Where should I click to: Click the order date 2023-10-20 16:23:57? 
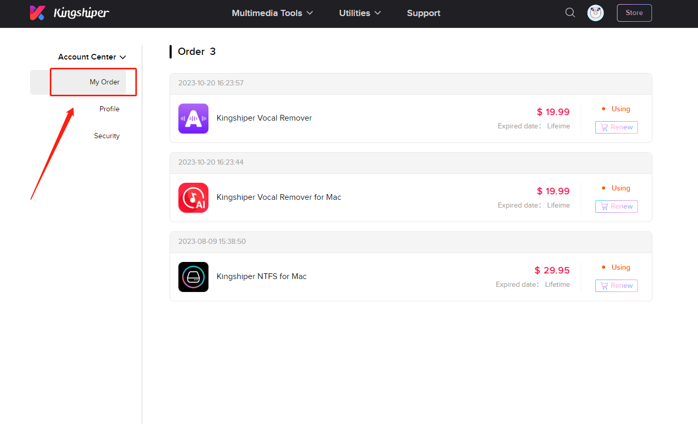point(211,83)
